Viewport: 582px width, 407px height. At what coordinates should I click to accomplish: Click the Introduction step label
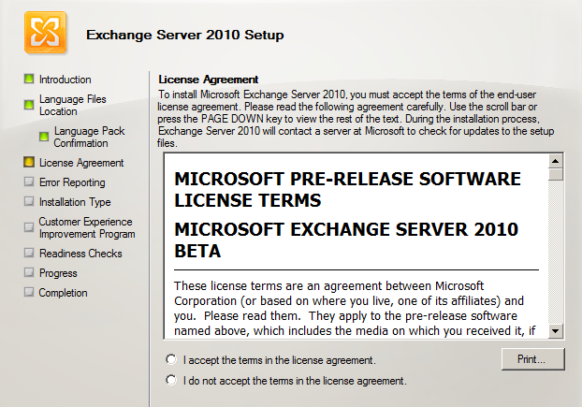(x=65, y=80)
